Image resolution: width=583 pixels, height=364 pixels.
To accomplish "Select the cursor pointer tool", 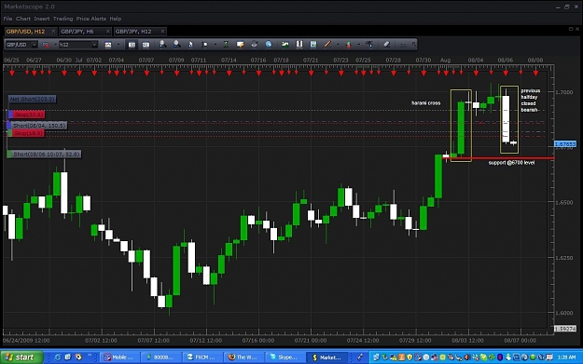I will click(190, 45).
